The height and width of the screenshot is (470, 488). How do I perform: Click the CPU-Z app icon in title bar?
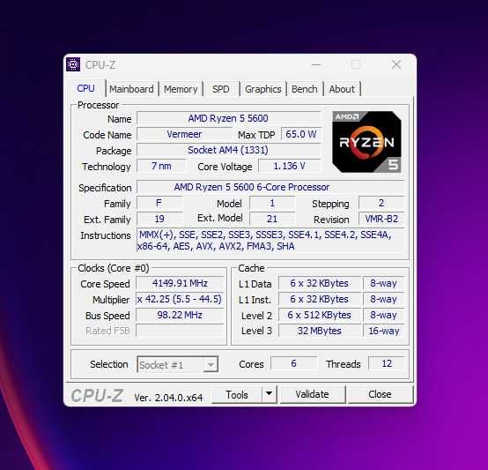[x=73, y=64]
